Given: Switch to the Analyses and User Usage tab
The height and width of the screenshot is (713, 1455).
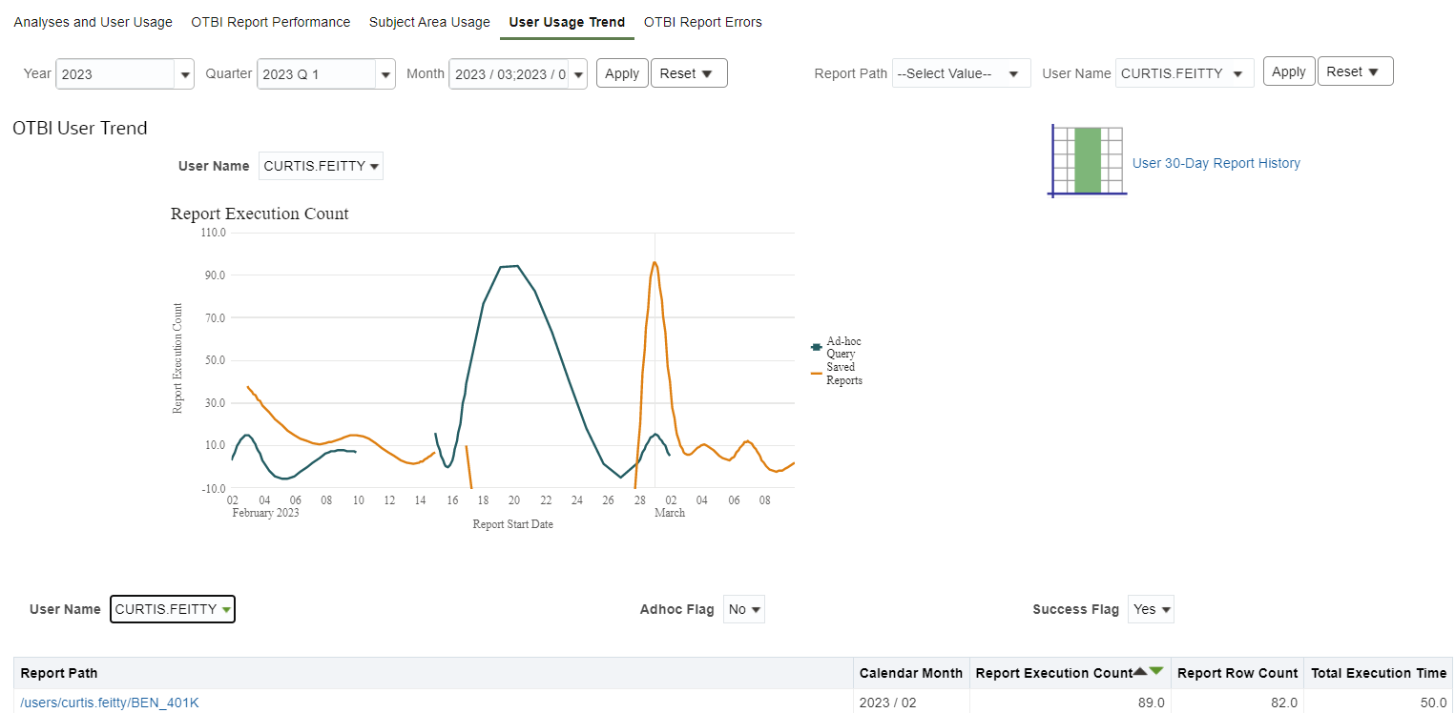Looking at the screenshot, I should tap(93, 22).
